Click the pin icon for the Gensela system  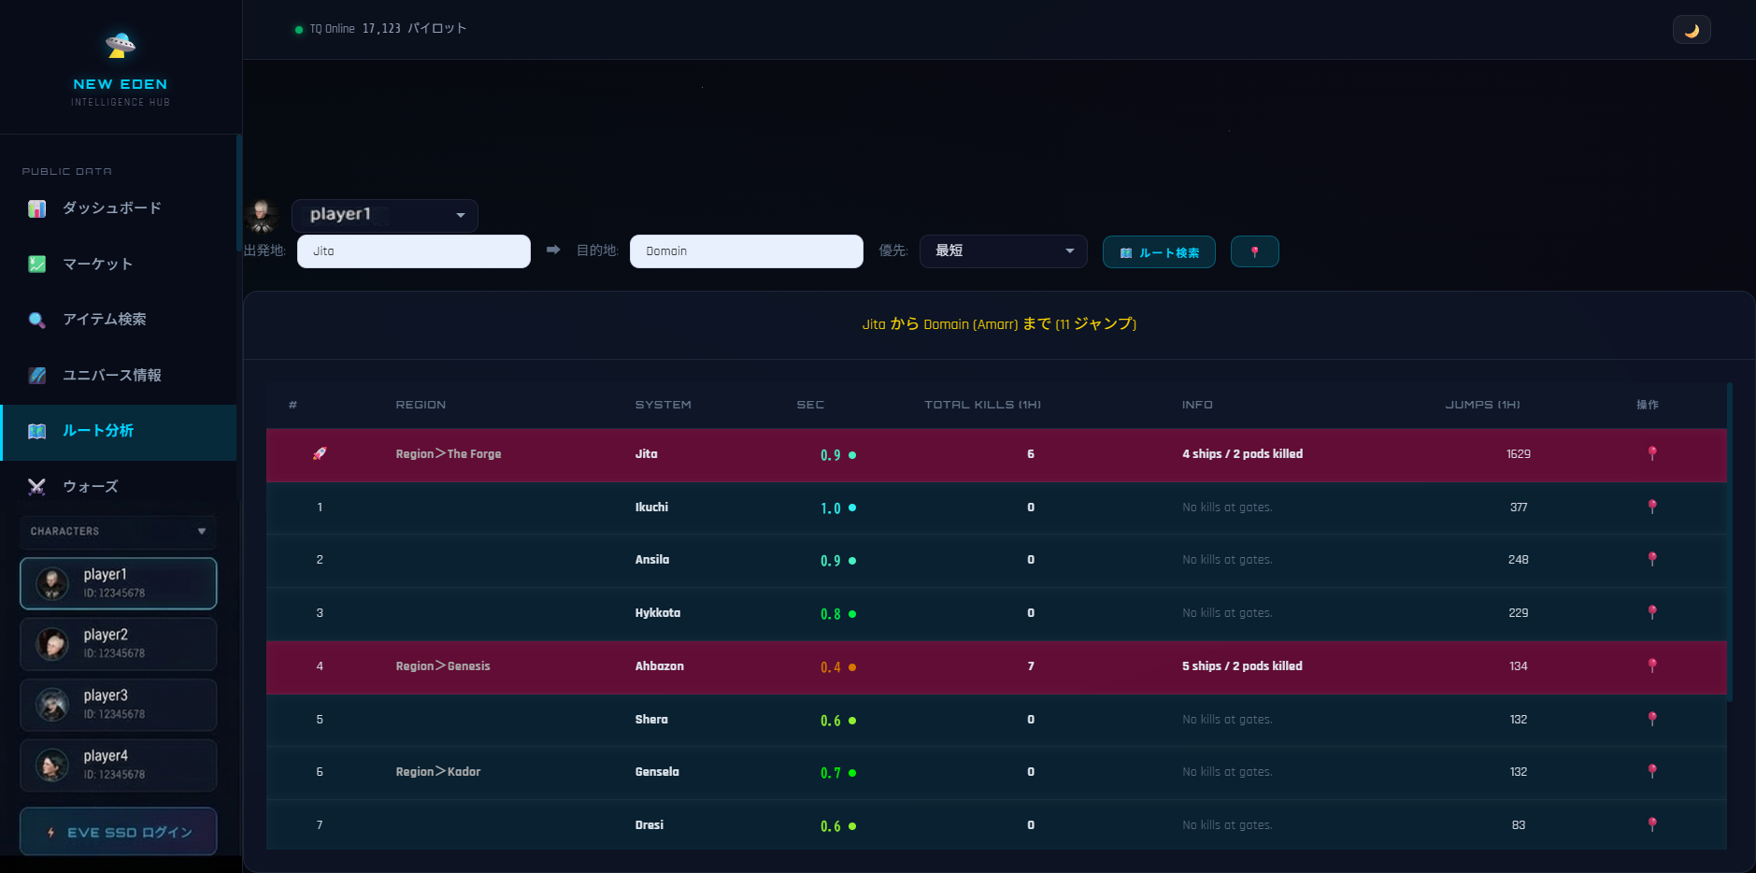[1651, 771]
